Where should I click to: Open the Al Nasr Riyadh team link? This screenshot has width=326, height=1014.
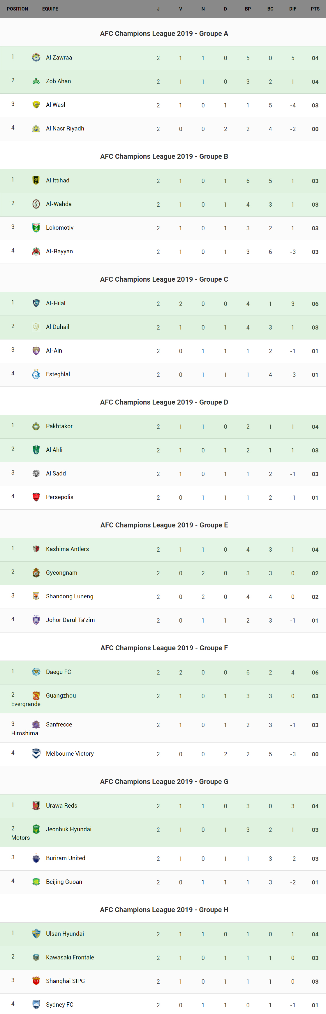click(65, 128)
